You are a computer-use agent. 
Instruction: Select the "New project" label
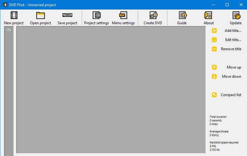click(x=14, y=23)
